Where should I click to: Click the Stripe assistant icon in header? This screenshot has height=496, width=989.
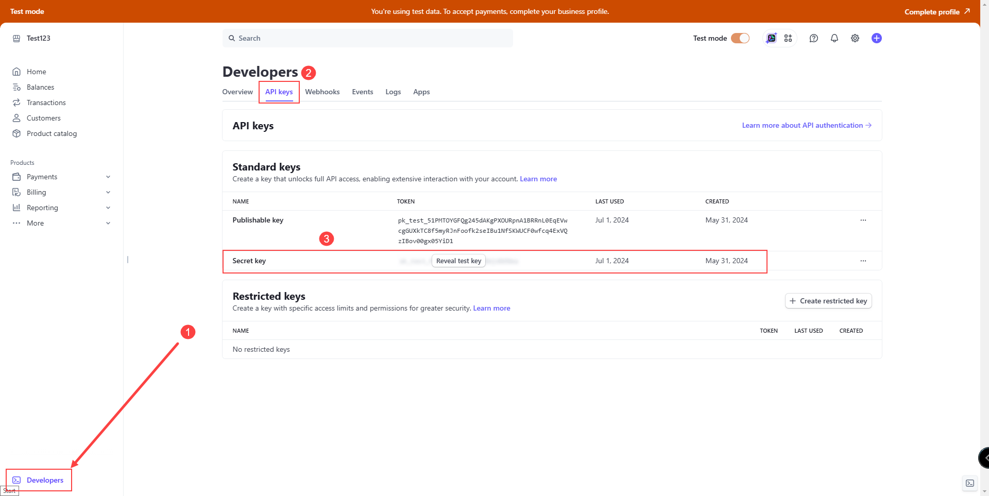point(771,38)
